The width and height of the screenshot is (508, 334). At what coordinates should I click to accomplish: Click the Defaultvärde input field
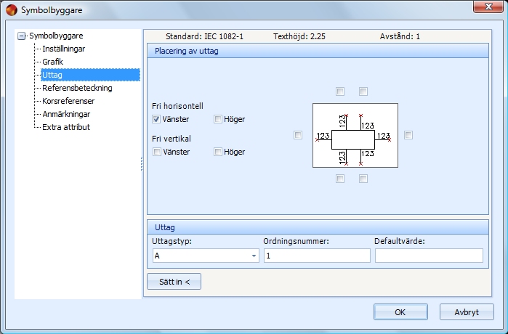pyautogui.click(x=429, y=256)
